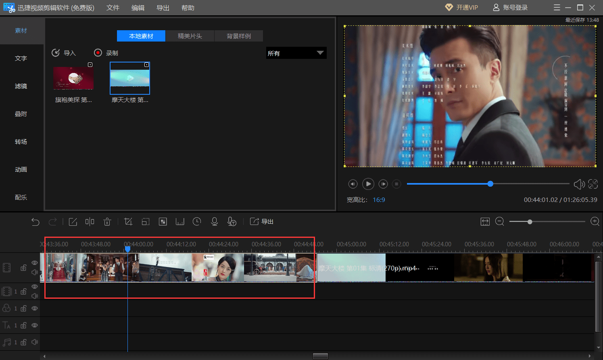The width and height of the screenshot is (603, 360).
Task: Click the undo arrow in timeline toolbar
Action: 35,222
